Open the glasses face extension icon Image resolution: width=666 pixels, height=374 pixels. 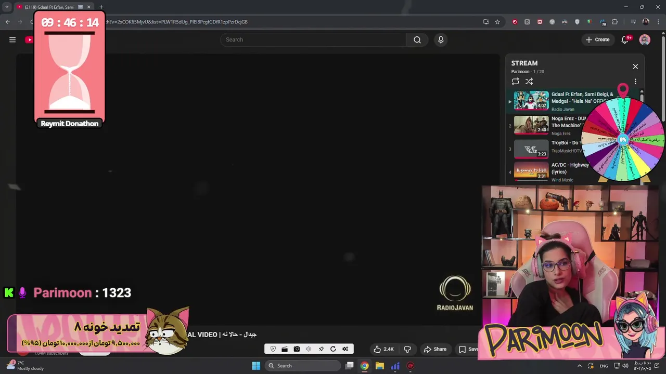tap(565, 22)
